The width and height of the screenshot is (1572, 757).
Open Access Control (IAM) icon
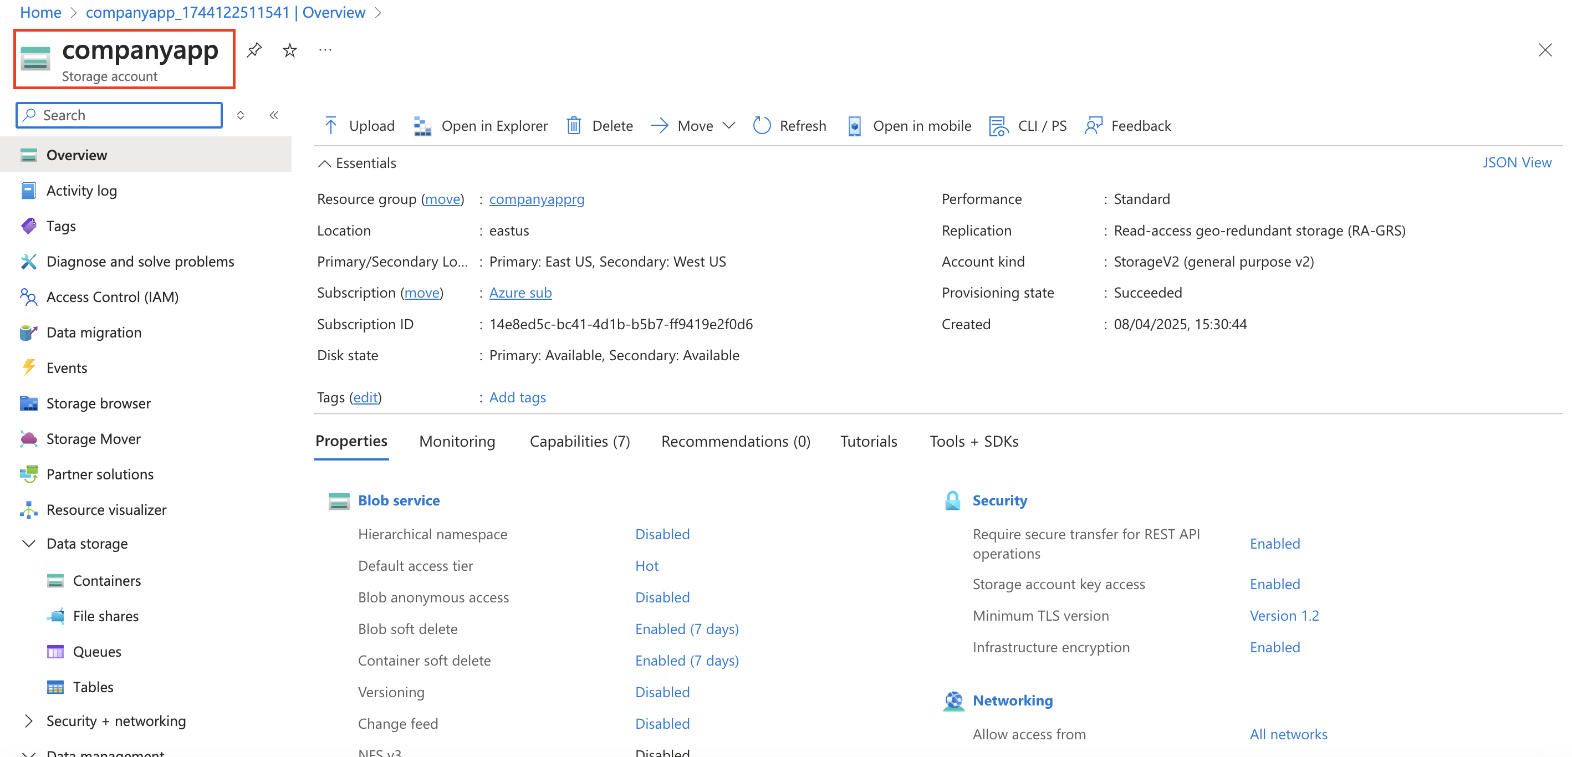[29, 296]
